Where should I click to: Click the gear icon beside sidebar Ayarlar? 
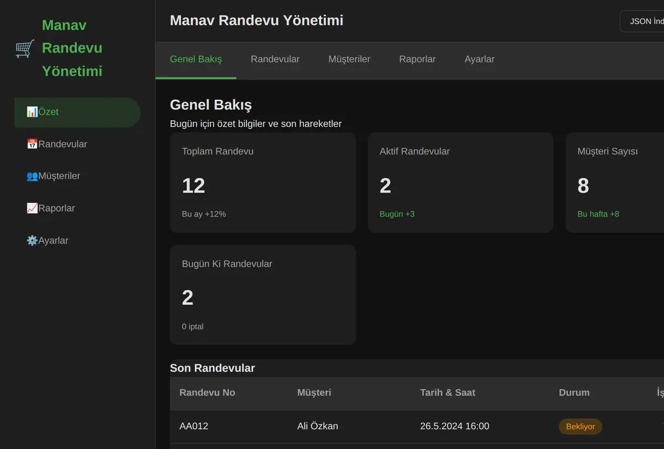[x=32, y=240]
